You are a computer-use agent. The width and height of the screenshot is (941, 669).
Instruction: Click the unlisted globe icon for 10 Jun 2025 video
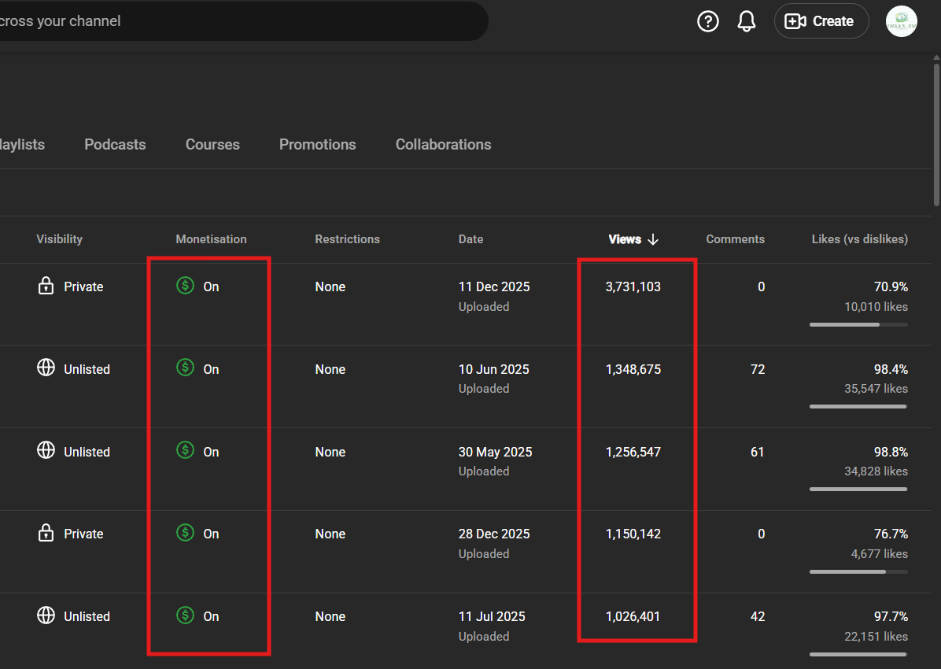[46, 368]
